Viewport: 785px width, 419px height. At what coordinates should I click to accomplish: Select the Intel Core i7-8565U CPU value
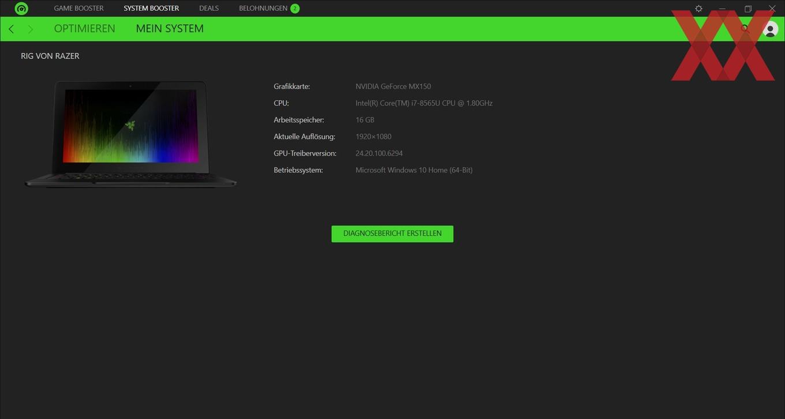tap(424, 103)
